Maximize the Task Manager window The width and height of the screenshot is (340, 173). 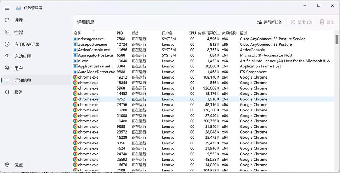(318, 6)
